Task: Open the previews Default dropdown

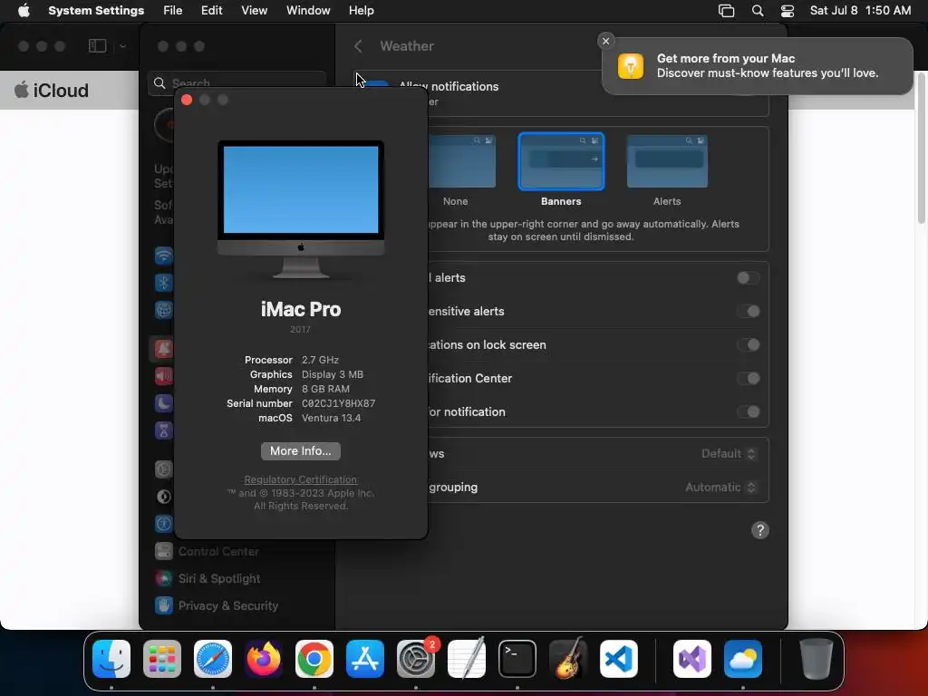Action: 729,454
